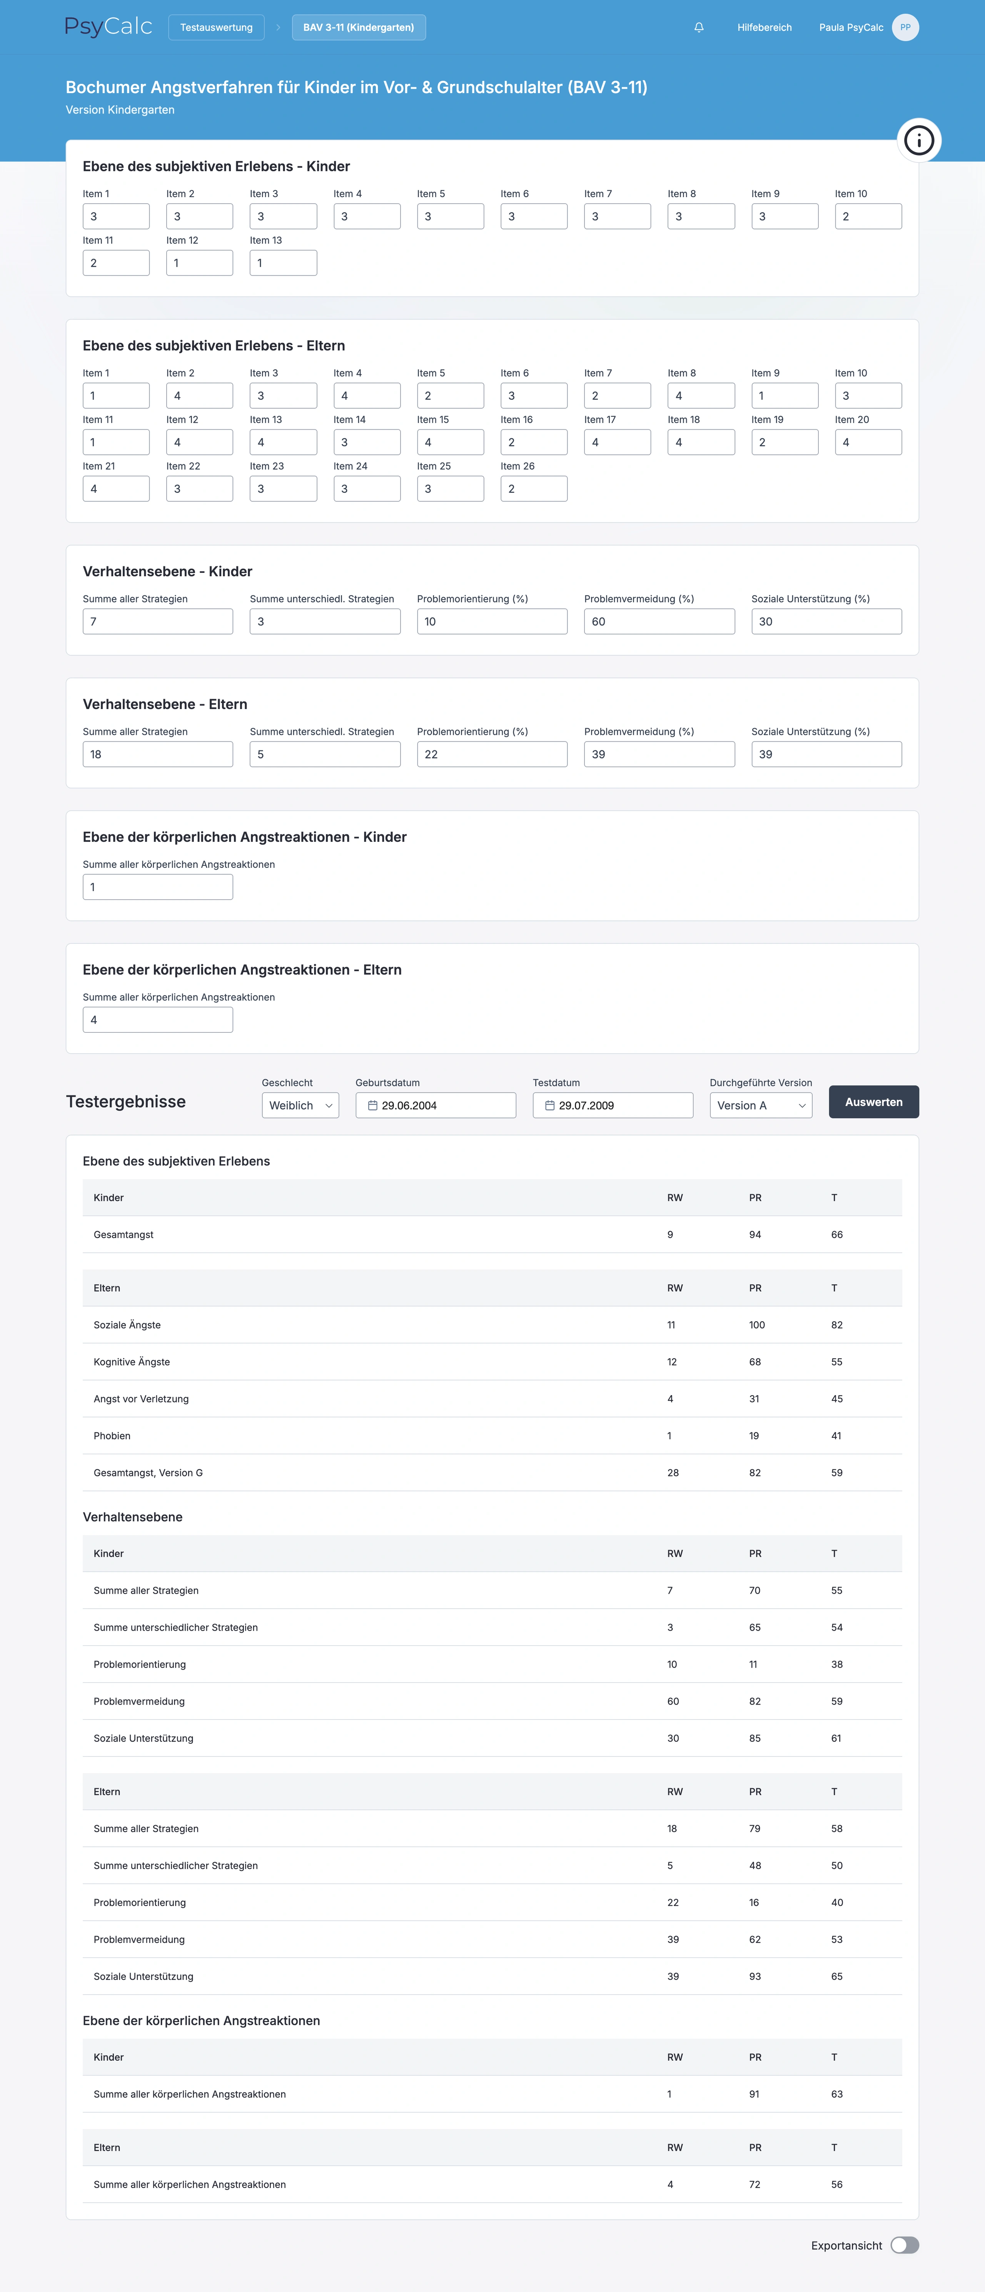The image size is (985, 2292).
Task: Click Eltern Erleben Item 21 field
Action: (x=117, y=489)
